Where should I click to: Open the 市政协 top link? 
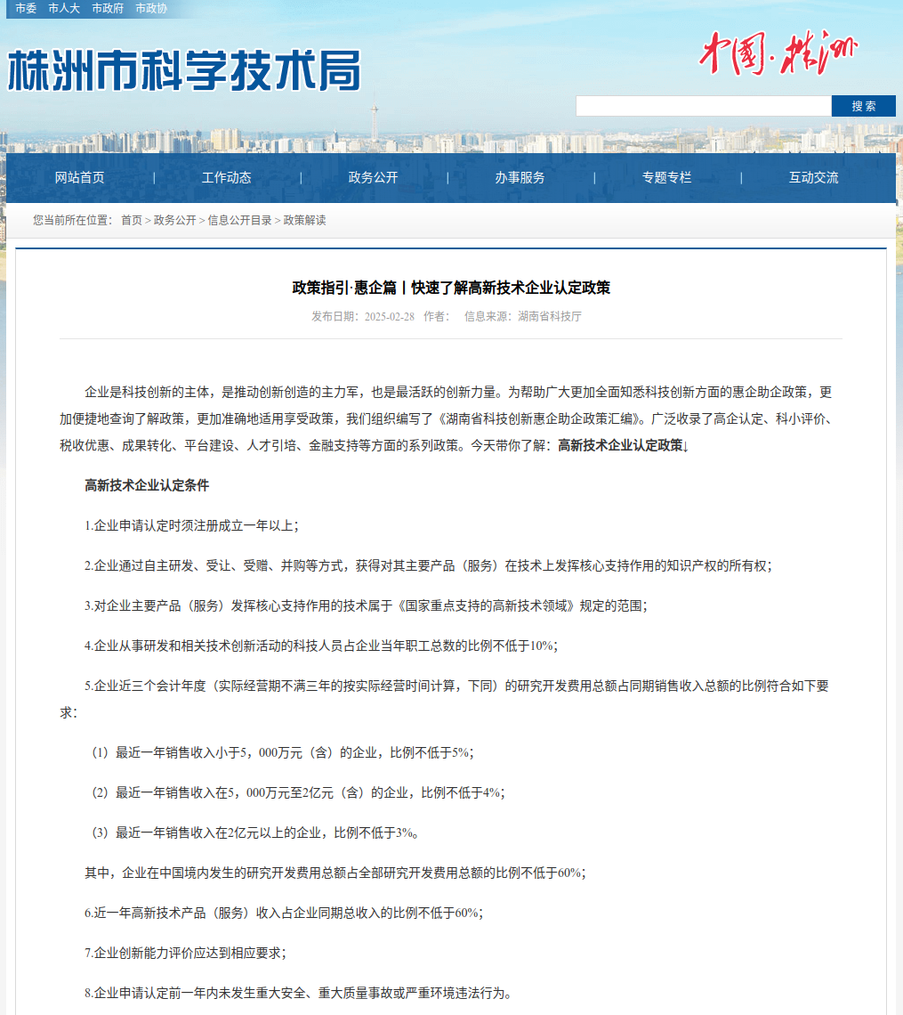pos(151,8)
